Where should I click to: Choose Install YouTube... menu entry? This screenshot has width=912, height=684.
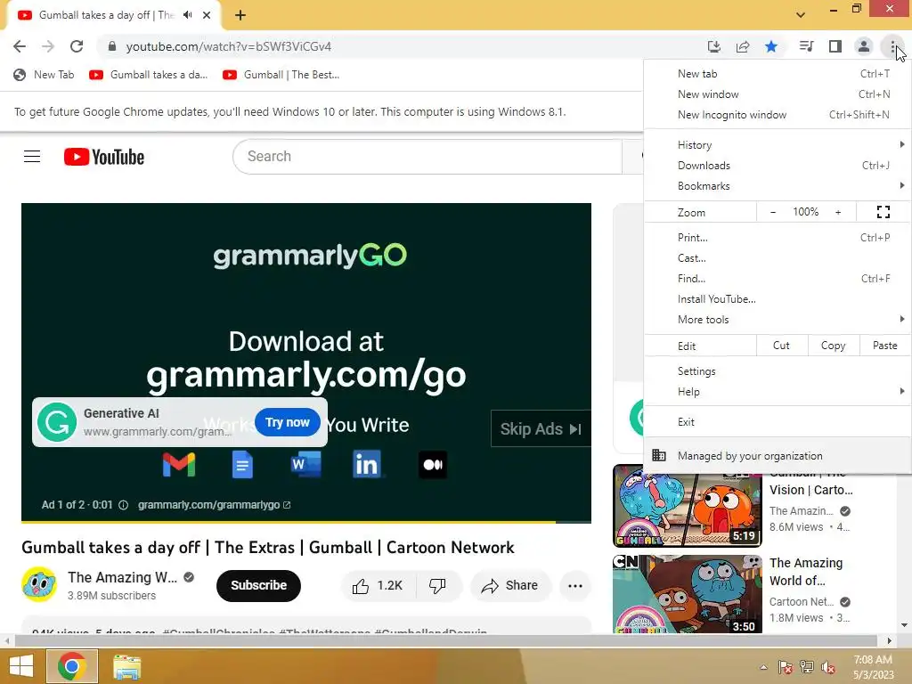[x=778, y=299]
